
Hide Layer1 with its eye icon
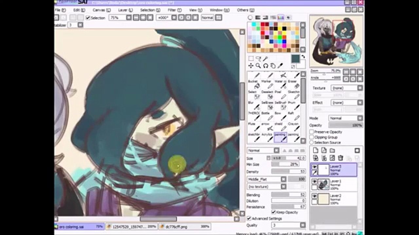[315, 181]
